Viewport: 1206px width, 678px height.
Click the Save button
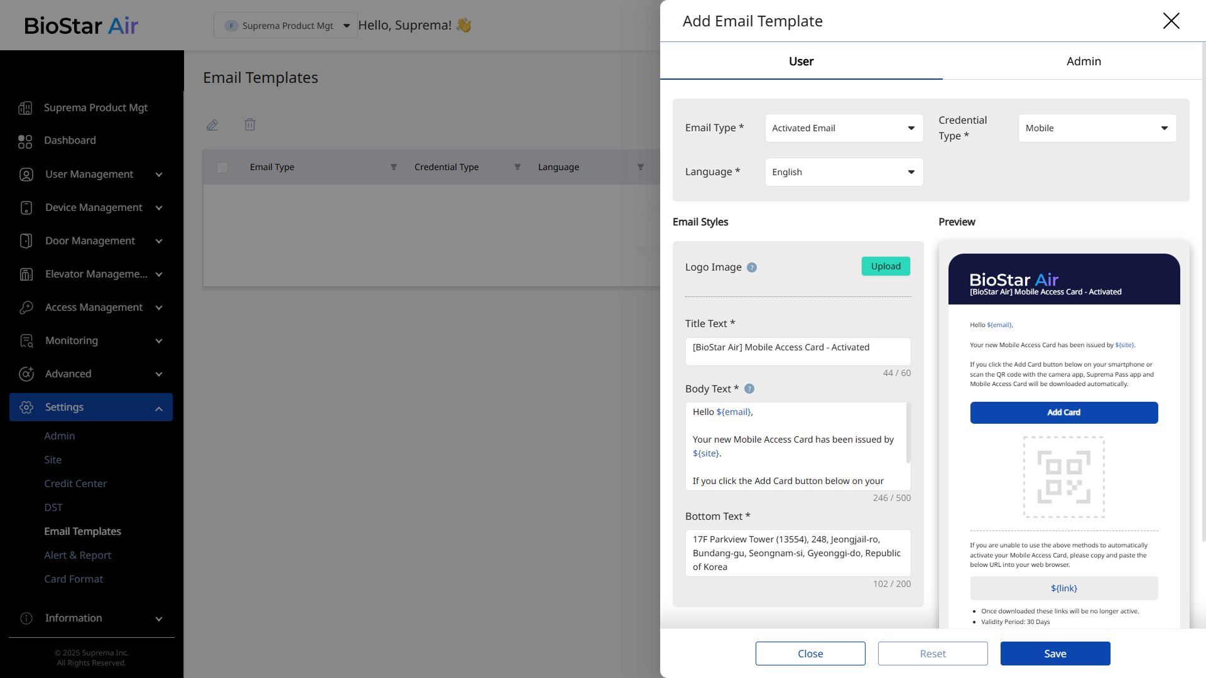pyautogui.click(x=1055, y=654)
